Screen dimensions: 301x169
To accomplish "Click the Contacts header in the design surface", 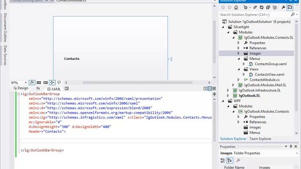I will click(71, 59).
